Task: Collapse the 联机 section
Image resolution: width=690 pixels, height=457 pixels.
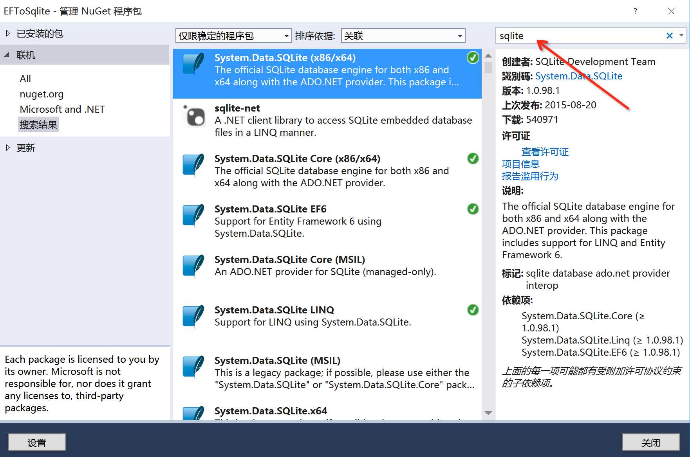Action: click(x=7, y=55)
